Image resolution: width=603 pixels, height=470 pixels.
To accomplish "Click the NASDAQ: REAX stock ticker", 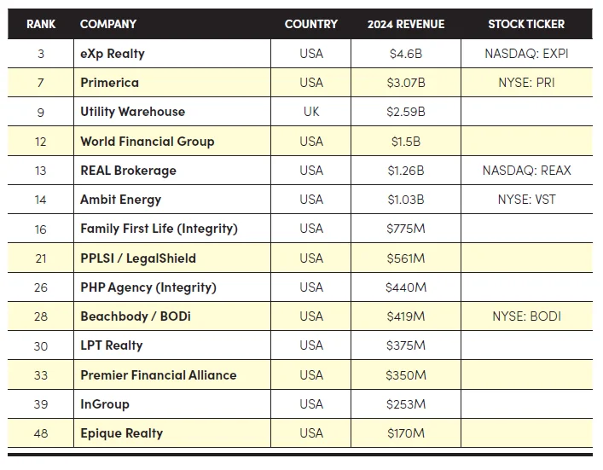I will pos(526,171).
